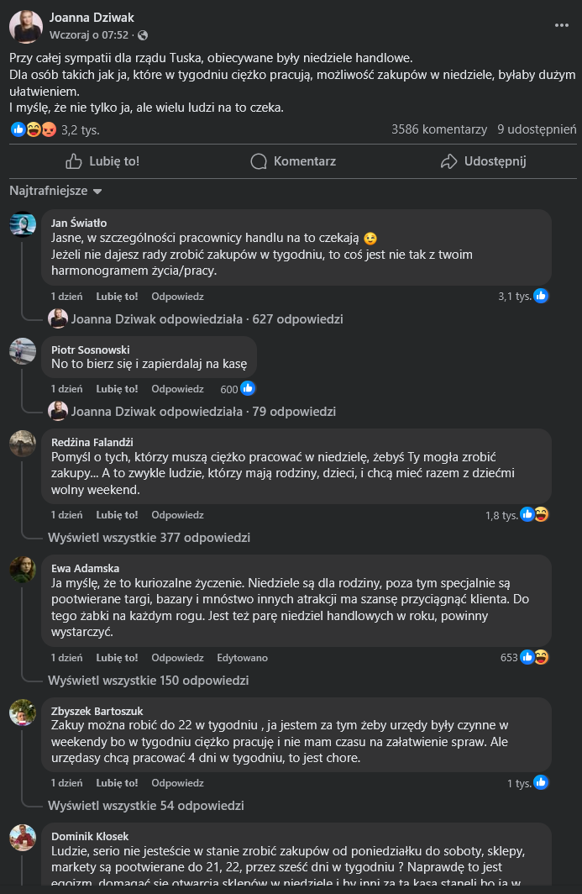The image size is (582, 894).
Task: Click the 'Edytowano' label on Ewa Adamska's comment
Action: [x=242, y=658]
